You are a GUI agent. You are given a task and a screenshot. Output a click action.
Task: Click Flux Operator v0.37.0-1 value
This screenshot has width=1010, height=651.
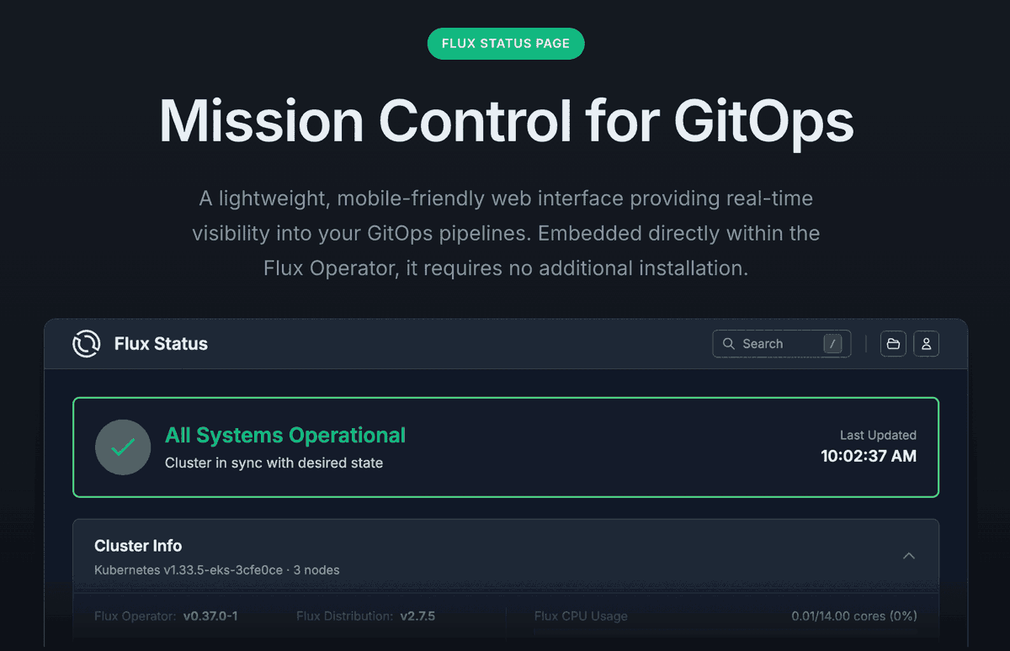coord(210,617)
